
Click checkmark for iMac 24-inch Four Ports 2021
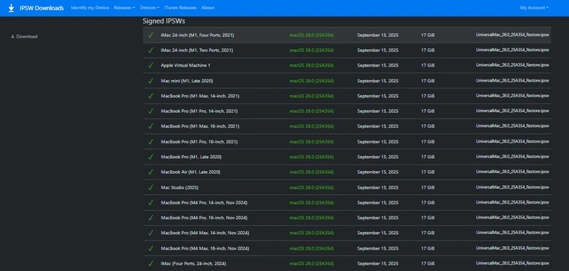pyautogui.click(x=151, y=35)
